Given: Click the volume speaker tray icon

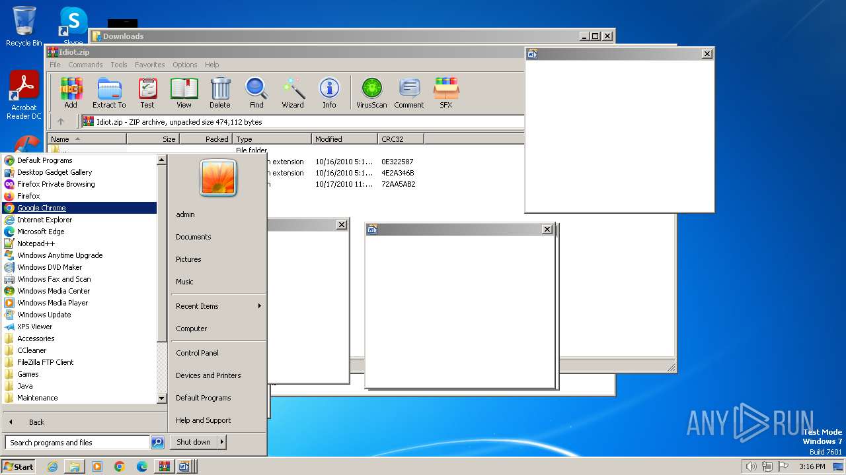Looking at the screenshot, I should click(x=751, y=466).
